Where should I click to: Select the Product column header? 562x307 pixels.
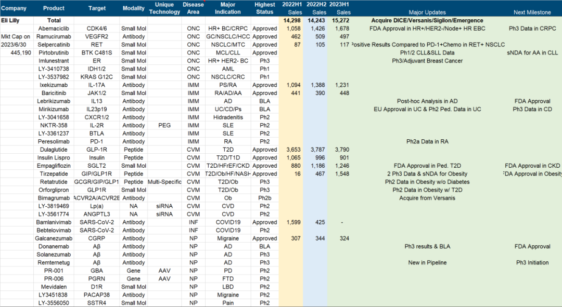pyautogui.click(x=54, y=8)
